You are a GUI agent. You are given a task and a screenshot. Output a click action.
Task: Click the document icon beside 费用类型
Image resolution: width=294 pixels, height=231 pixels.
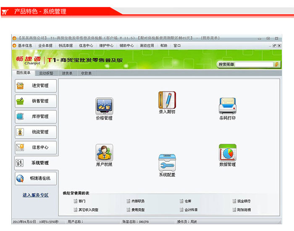click(x=128, y=210)
